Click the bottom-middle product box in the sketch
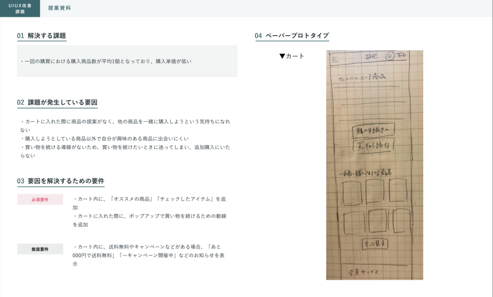 click(378, 221)
